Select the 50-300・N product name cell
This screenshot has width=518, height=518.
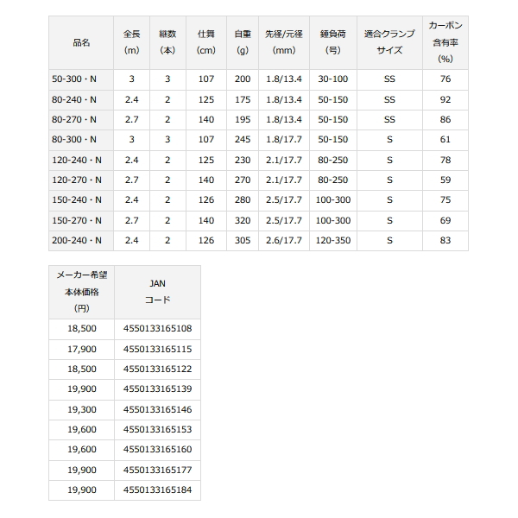click(x=81, y=79)
